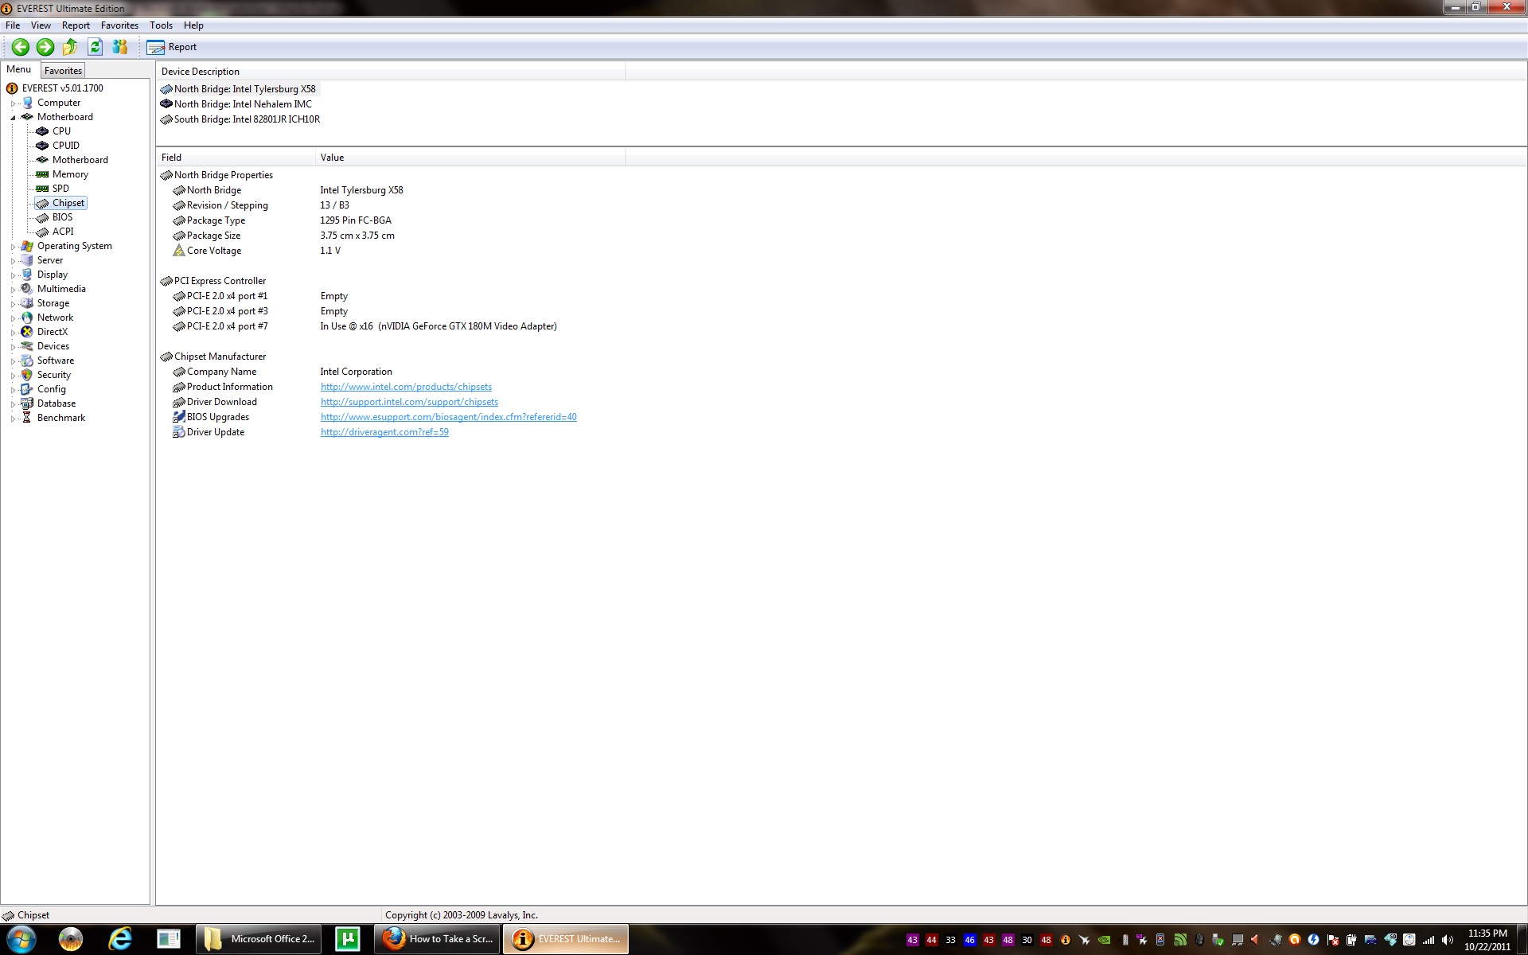Click the Software icon in the tree
This screenshot has height=955, width=1528.
coord(27,361)
